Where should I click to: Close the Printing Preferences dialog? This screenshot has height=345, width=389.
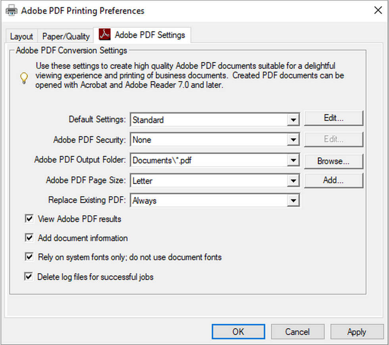coord(378,10)
